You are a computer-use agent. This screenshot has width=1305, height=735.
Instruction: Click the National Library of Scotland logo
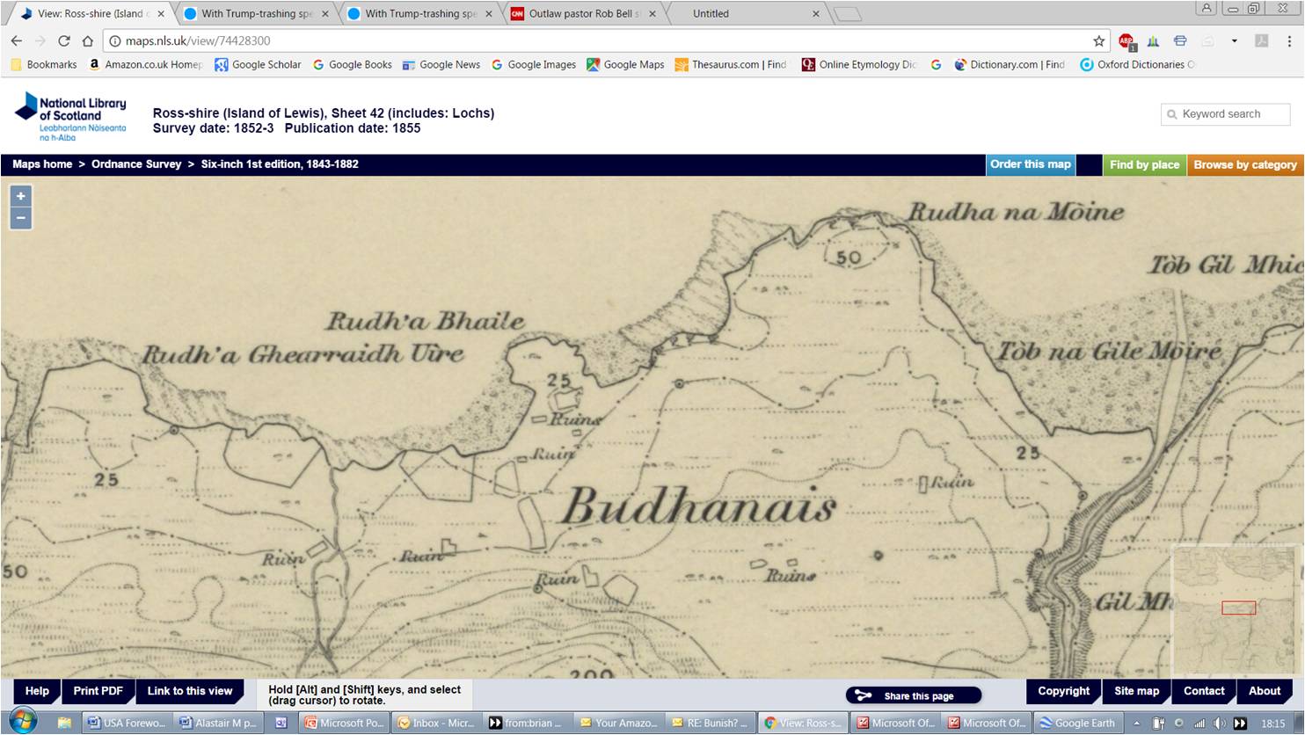(71, 116)
